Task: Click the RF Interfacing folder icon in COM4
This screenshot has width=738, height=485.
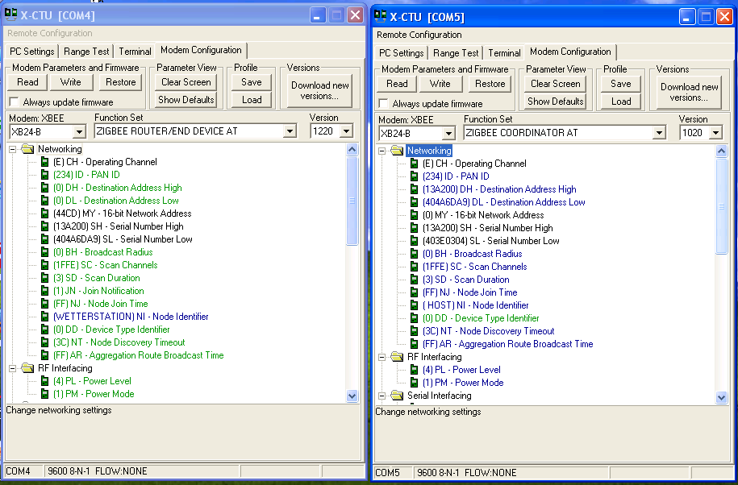Action: pos(27,368)
